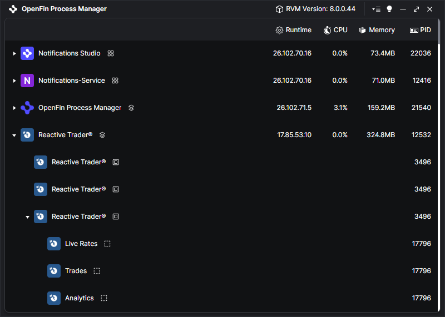The width and height of the screenshot is (445, 317).
Task: Click the RVM Version box icon
Action: click(x=279, y=9)
